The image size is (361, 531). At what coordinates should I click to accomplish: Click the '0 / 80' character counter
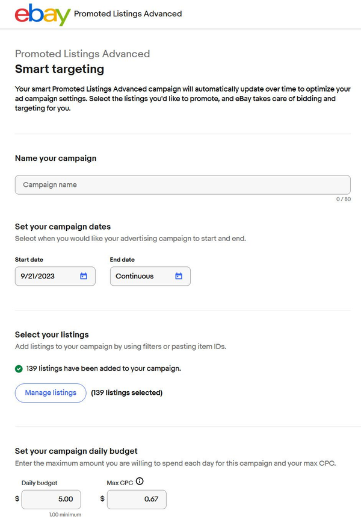pyautogui.click(x=343, y=199)
